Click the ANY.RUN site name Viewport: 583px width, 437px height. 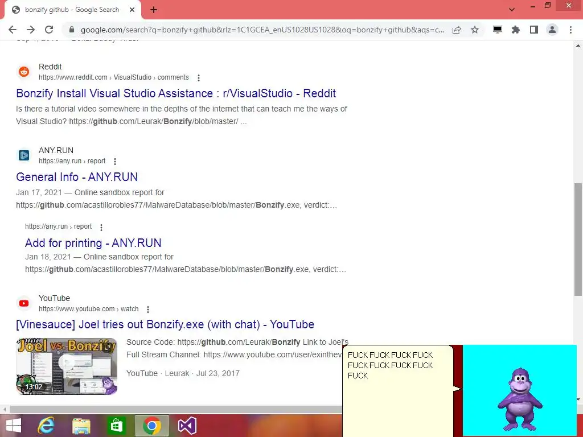click(x=56, y=150)
